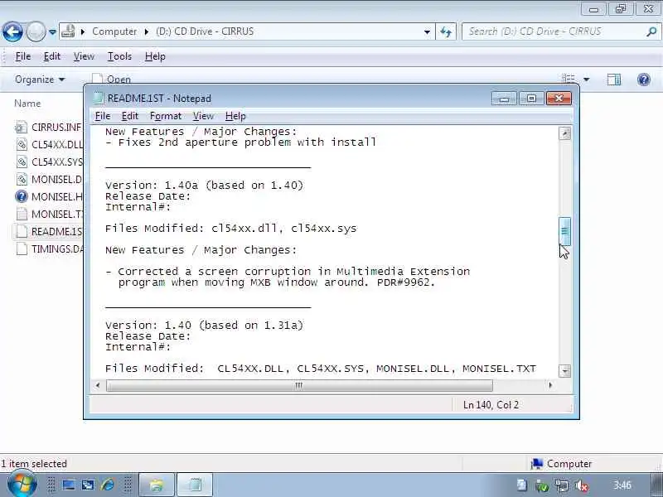This screenshot has width=663, height=497.
Task: Click the Open button in Explorer toolbar
Action: (112, 79)
